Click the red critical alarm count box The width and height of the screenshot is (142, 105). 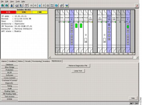[8, 12]
